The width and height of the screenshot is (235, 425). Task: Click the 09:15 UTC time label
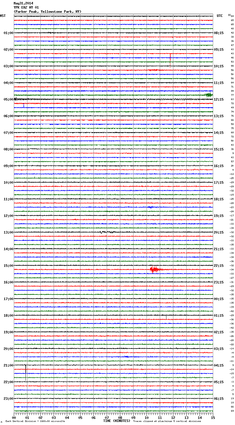click(219, 50)
